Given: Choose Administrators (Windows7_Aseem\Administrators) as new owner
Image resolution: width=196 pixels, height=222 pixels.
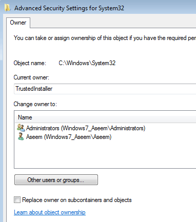Looking at the screenshot, I should coord(86,128).
